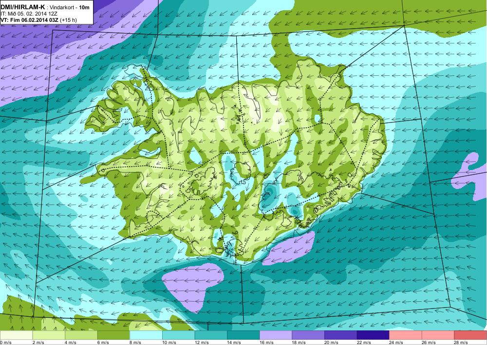The width and height of the screenshot is (487, 345).
Task: Click the '4 m/s' legend label
Action: (x=71, y=343)
